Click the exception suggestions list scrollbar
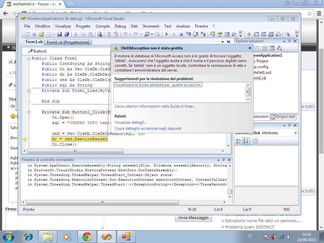This screenshot has width=324, height=243. click(248, 92)
